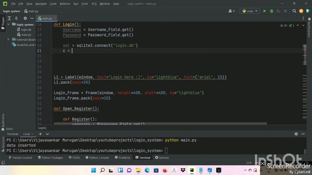Toggle the Bookmarks side panel
312x175 pixels.
coord(3,122)
